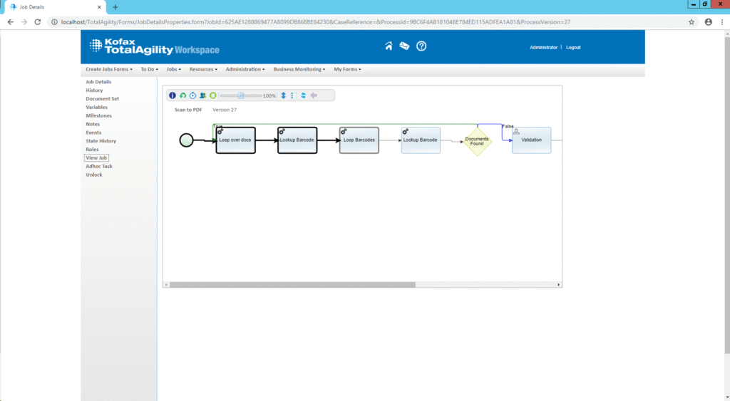Viewport: 730px width, 401px height.
Task: Expand the Business Monitoring menu
Action: [x=299, y=70]
